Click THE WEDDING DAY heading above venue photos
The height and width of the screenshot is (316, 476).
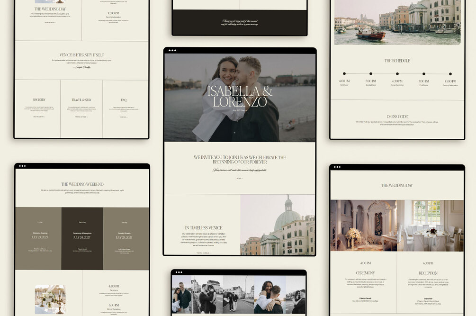397,185
